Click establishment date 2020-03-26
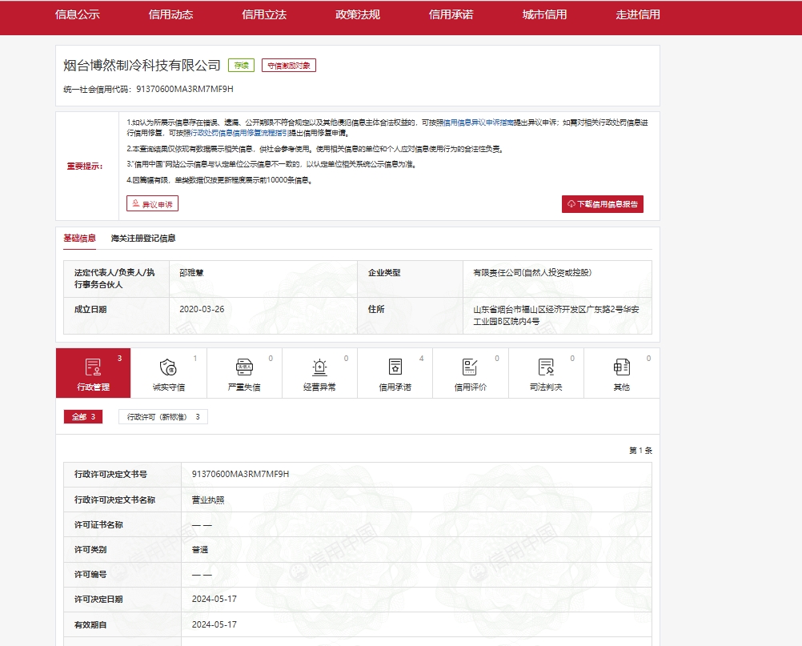Viewport: 802px width, 646px height. [x=202, y=310]
